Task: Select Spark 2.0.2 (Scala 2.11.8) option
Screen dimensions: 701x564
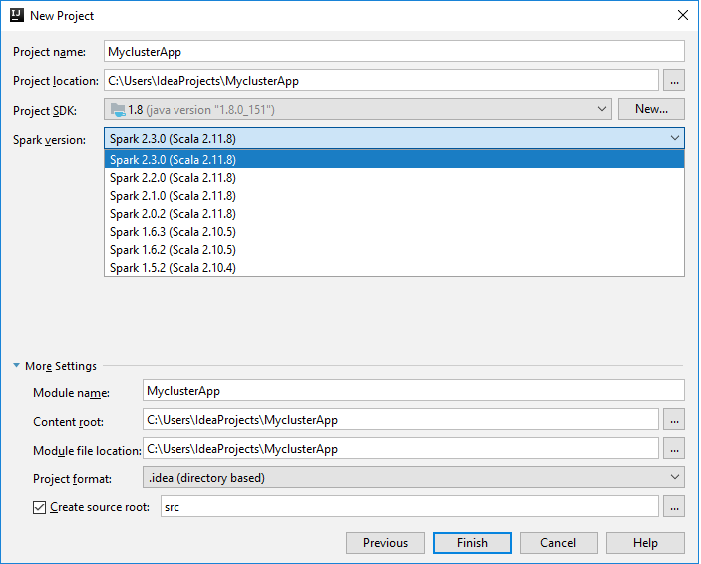Action: (394, 213)
